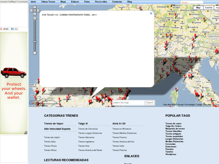Select the 'Talgo III y Velaro' popular tag
219x164 pixels.
click(x=173, y=126)
